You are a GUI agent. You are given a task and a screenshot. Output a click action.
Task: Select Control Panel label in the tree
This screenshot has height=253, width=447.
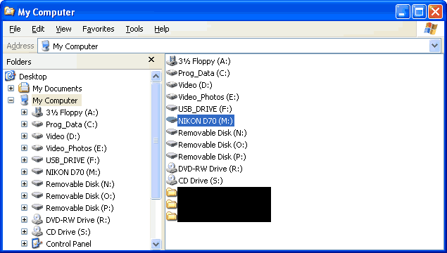[x=68, y=244]
